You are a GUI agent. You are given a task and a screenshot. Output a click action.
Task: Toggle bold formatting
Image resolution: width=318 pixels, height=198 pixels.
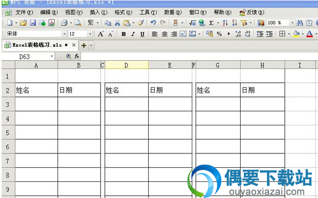(124, 34)
